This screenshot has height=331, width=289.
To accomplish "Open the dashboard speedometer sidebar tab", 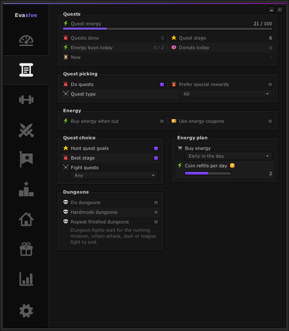I will [x=26, y=40].
